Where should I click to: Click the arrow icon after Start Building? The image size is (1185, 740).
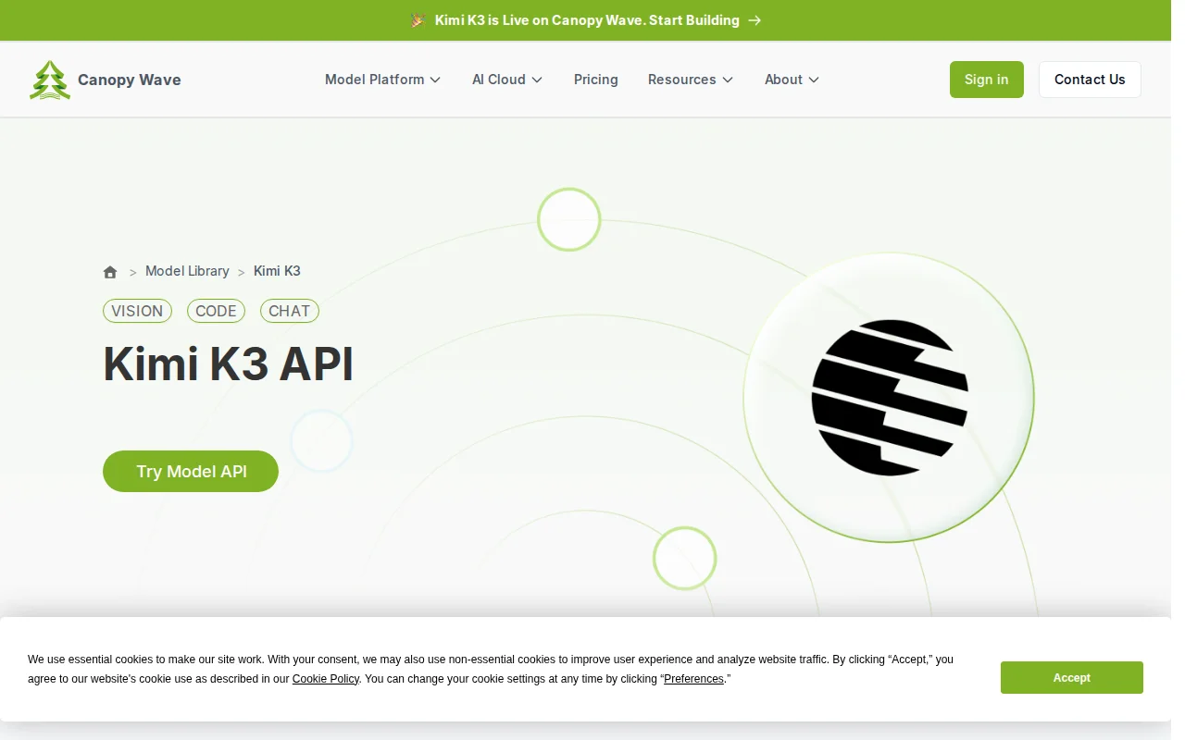click(x=755, y=20)
